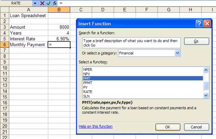
Task: Click the function list scroll down arrow
Action: [206, 96]
